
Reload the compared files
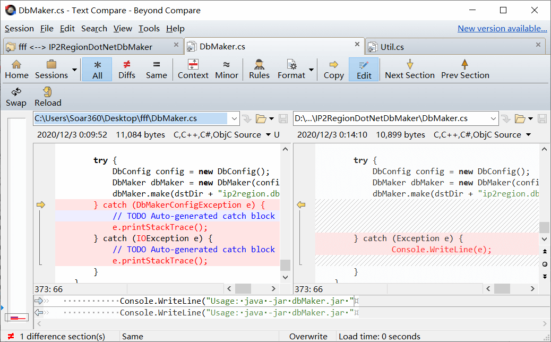[48, 97]
